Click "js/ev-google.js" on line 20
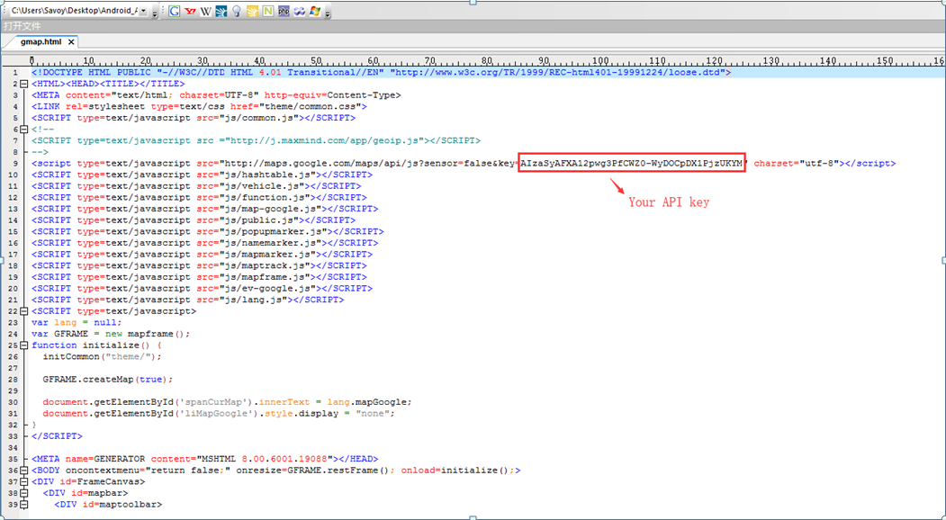Viewport: 946px width, 520px height. pyautogui.click(x=268, y=289)
